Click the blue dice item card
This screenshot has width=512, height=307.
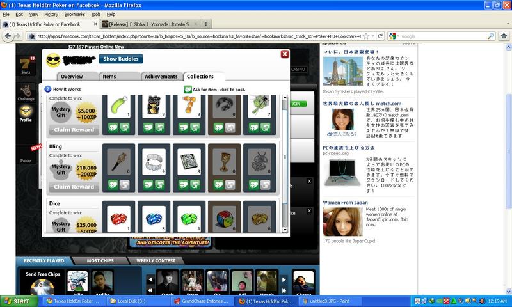154,219
